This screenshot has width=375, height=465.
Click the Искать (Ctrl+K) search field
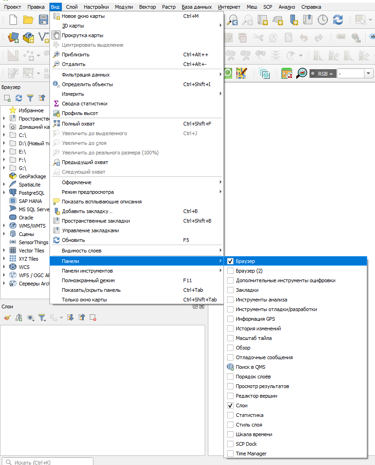[50, 461]
